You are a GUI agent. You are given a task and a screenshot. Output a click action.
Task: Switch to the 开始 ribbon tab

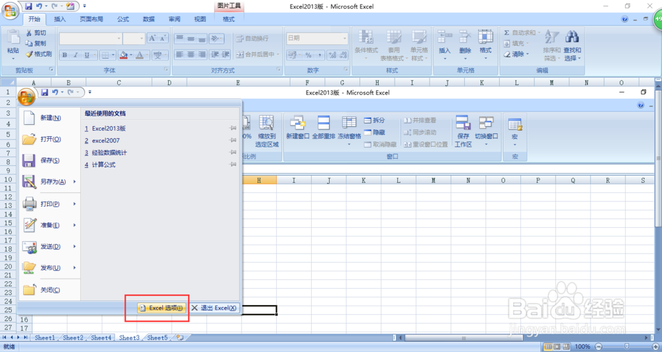pyautogui.click(x=34, y=19)
